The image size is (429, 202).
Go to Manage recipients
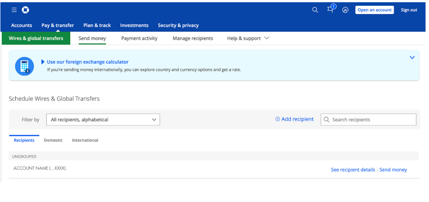tap(192, 38)
